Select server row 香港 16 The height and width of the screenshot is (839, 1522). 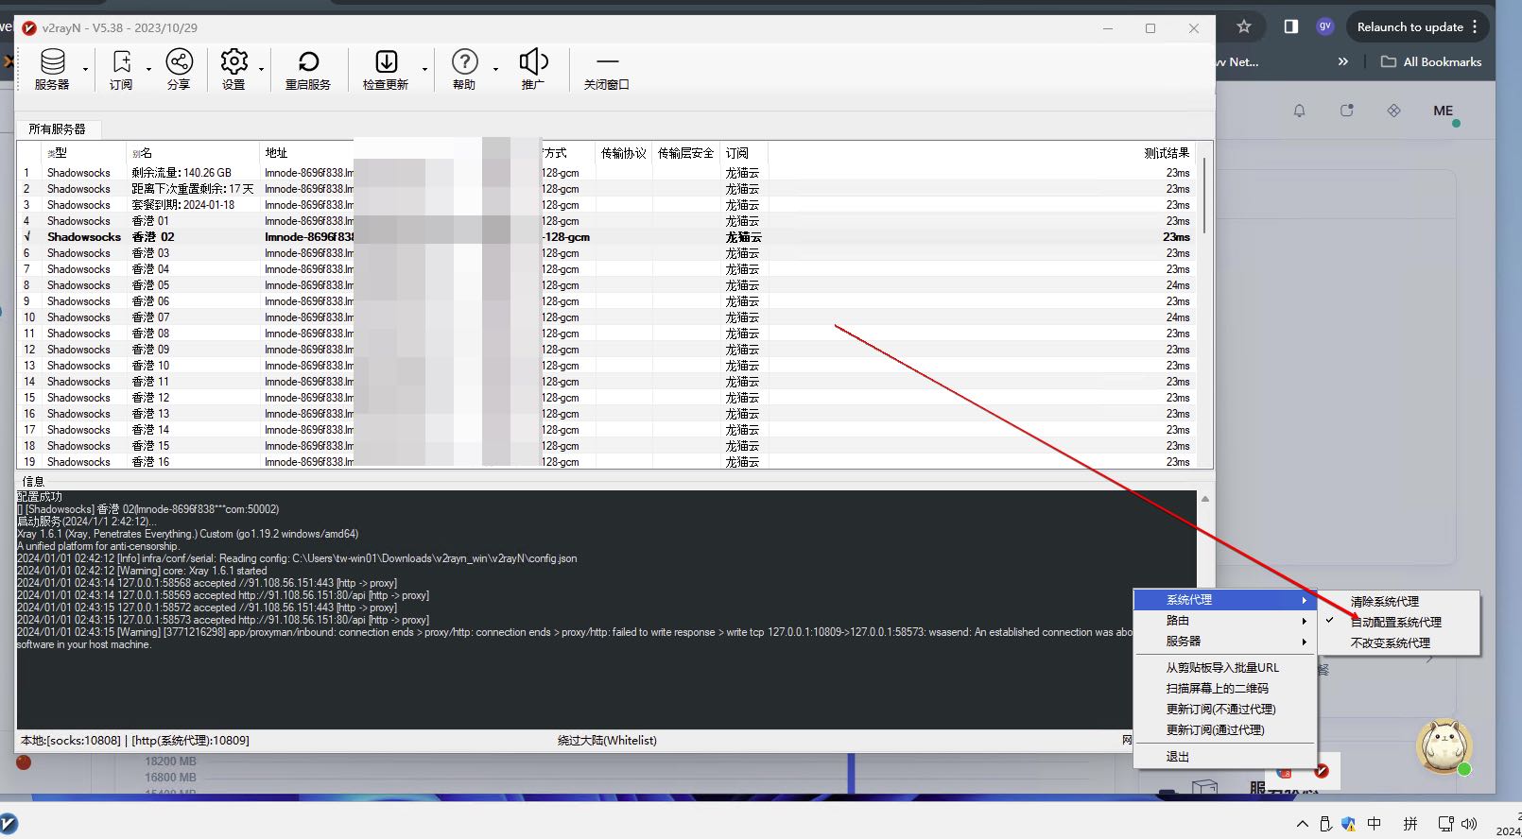point(606,462)
